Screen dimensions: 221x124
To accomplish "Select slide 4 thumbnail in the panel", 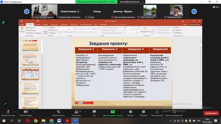I will pyautogui.click(x=30, y=88).
